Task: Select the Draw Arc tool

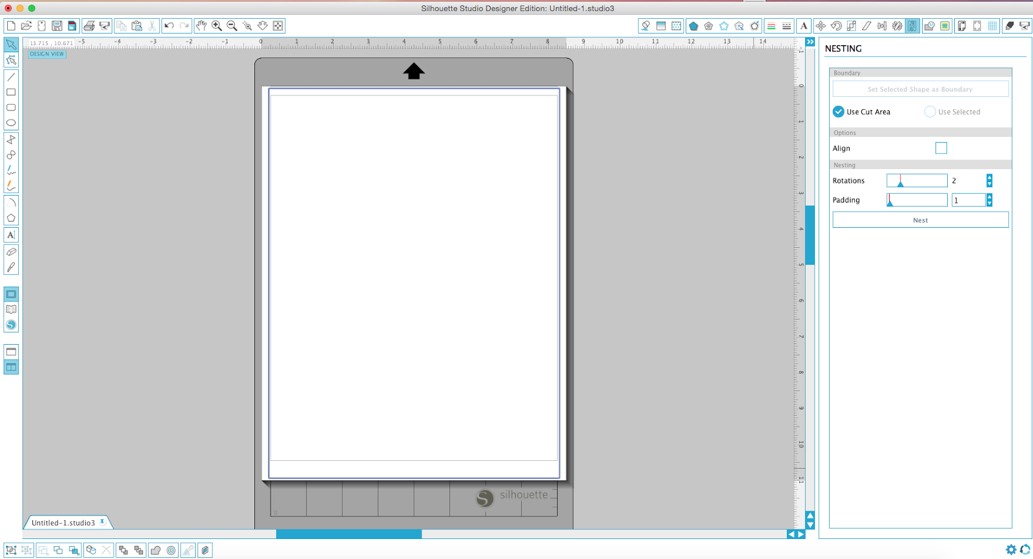Action: (x=11, y=203)
